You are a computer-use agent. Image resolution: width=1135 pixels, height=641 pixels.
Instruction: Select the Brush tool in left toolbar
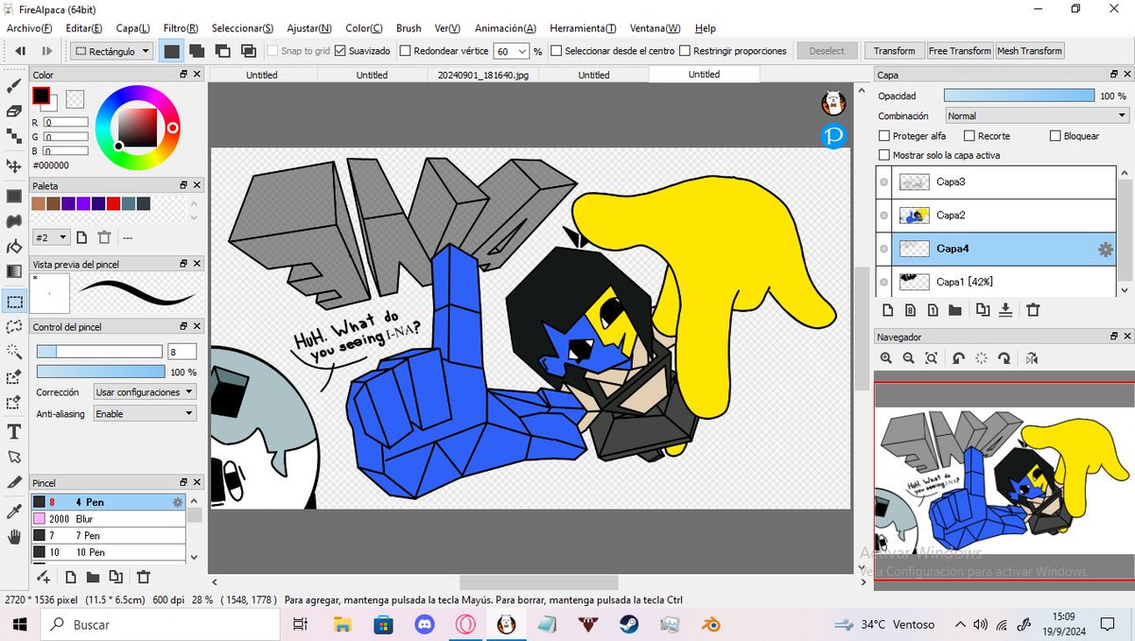coord(14,86)
